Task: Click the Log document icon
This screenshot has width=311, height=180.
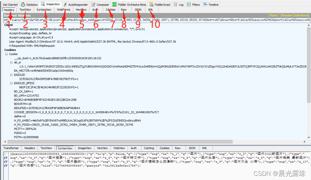Action: click(175, 4)
